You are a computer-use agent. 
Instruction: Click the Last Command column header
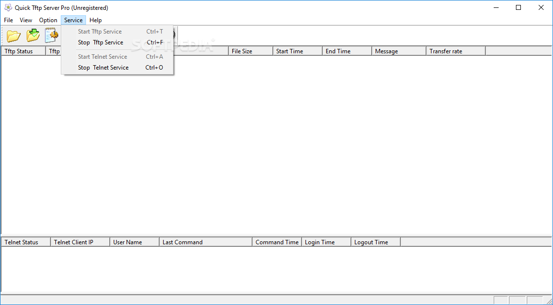pyautogui.click(x=206, y=242)
